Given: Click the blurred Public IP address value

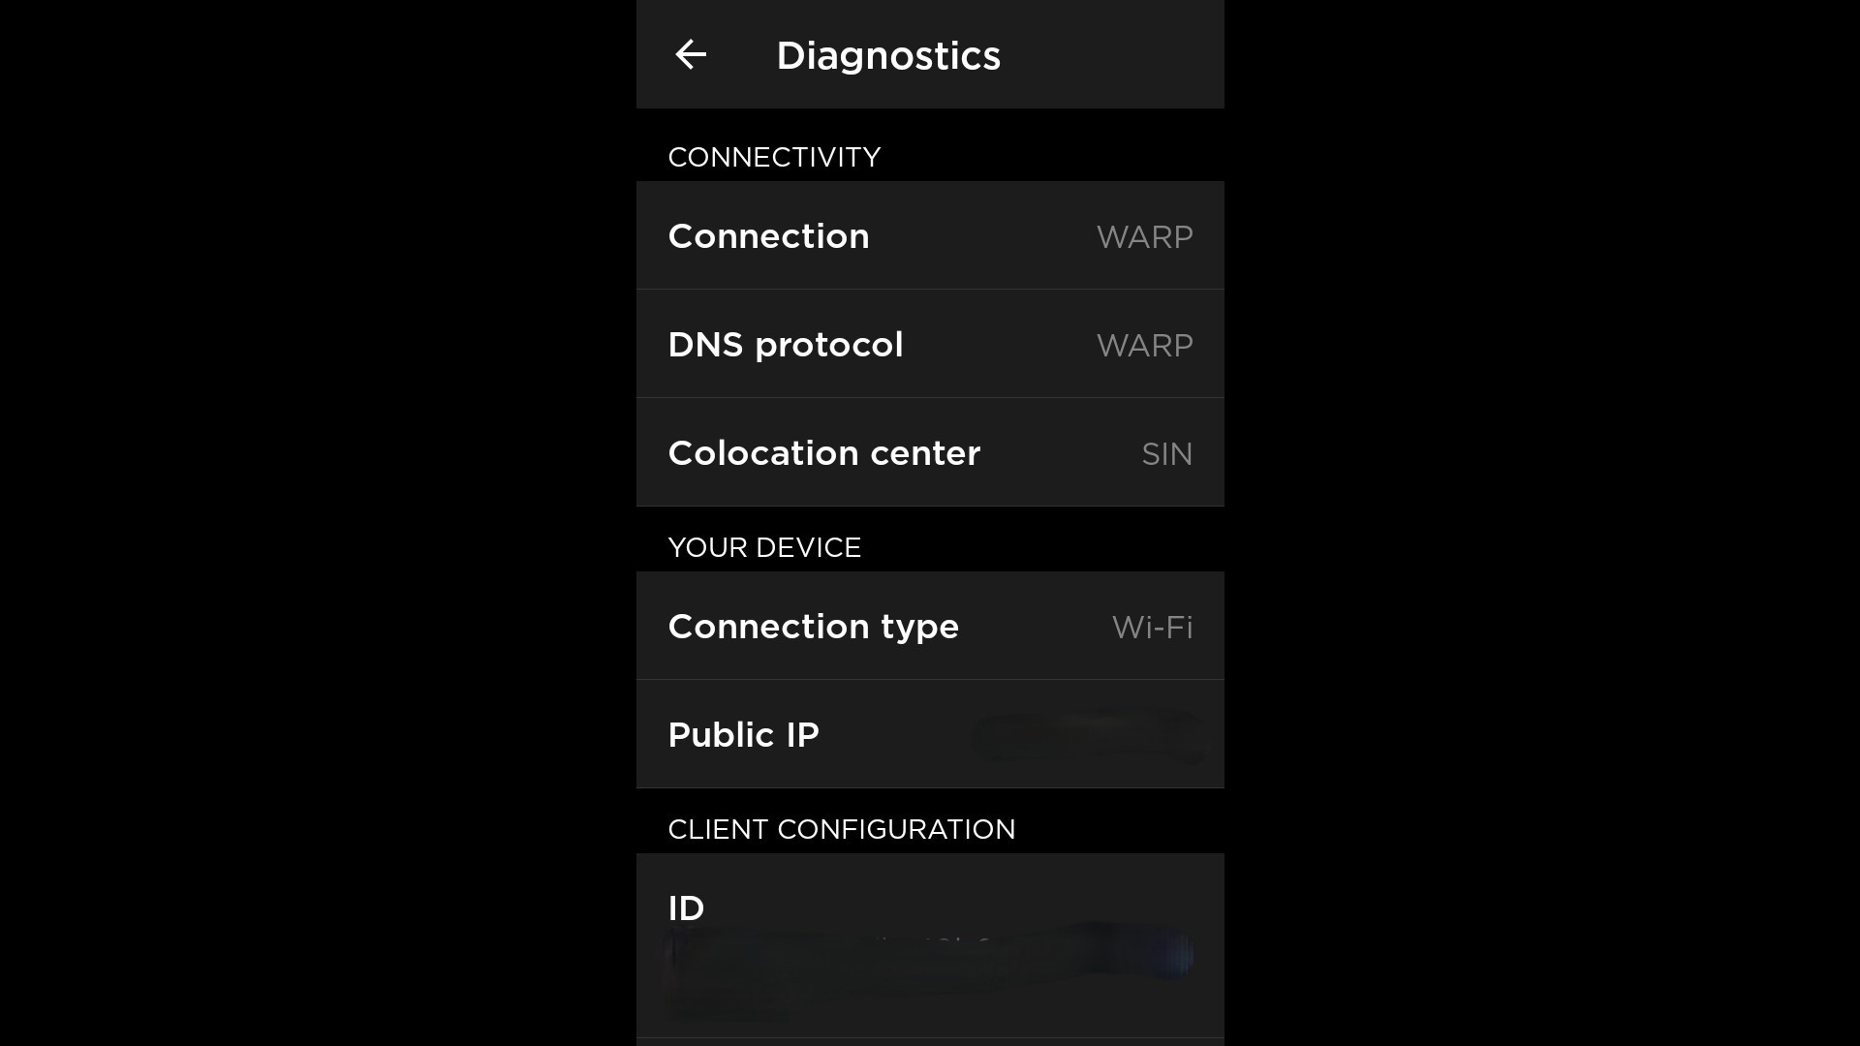Looking at the screenshot, I should click(x=1087, y=736).
